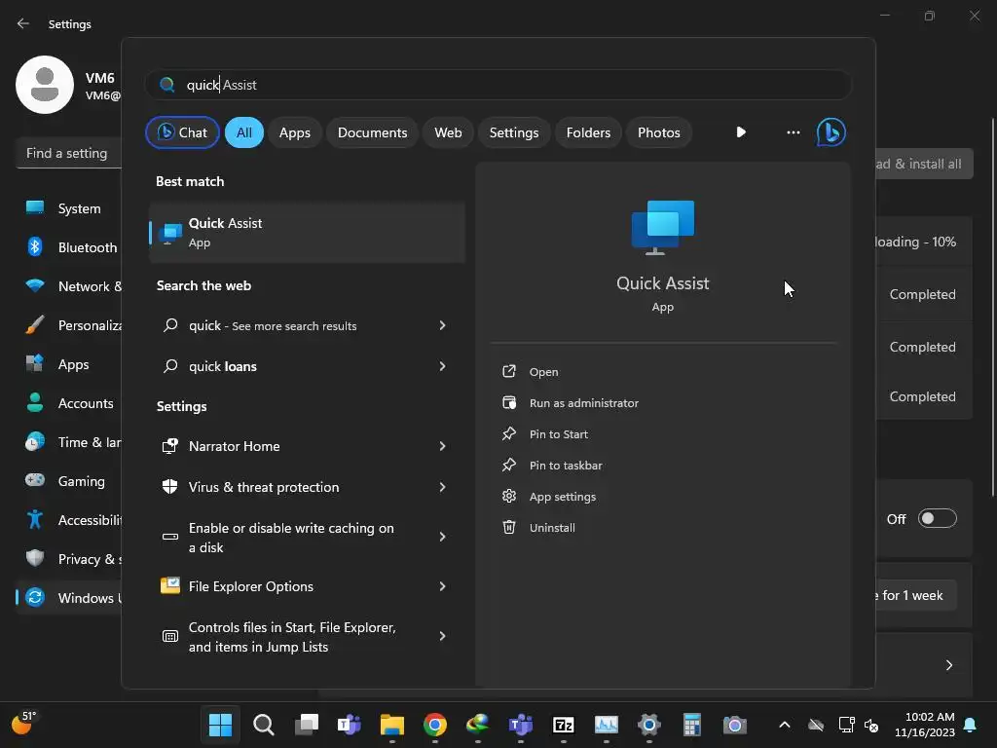Click the VM6 user account avatar
The height and width of the screenshot is (748, 997).
coord(45,85)
